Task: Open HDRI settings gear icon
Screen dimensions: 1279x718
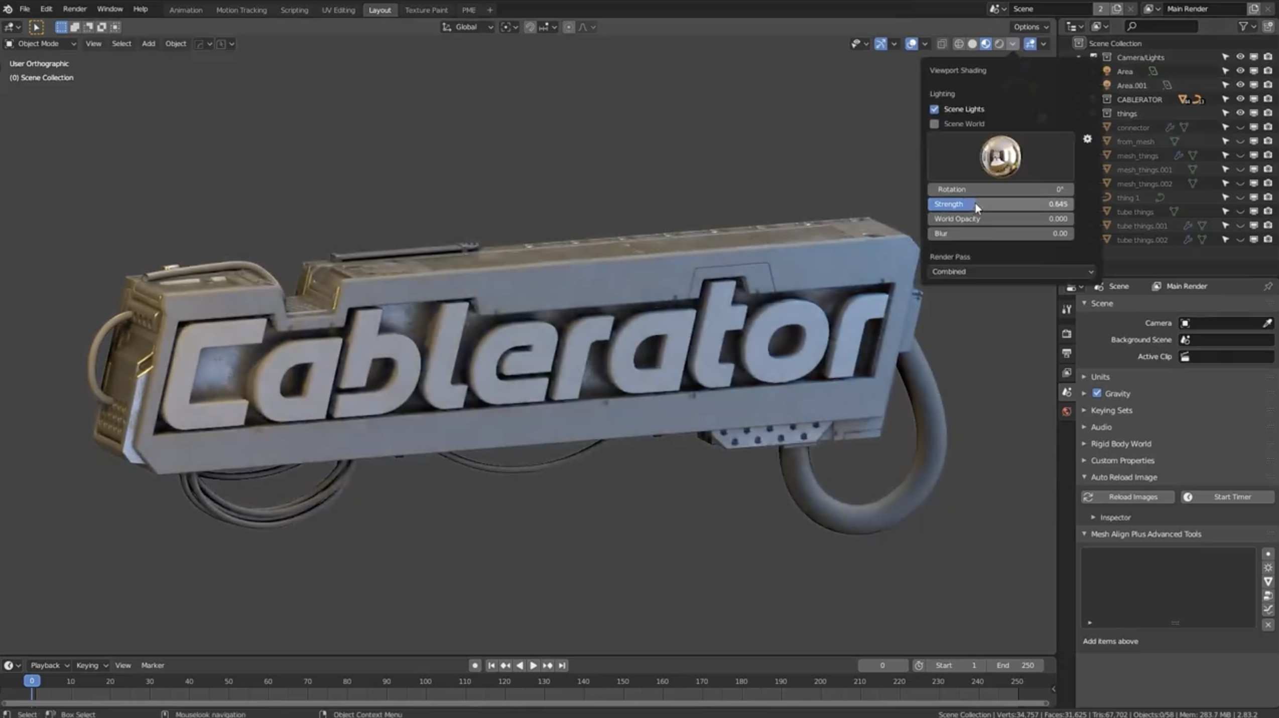Action: coord(1087,139)
